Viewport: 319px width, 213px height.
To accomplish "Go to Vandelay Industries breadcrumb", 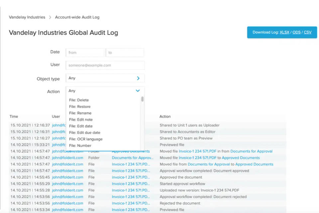I will (x=27, y=17).
